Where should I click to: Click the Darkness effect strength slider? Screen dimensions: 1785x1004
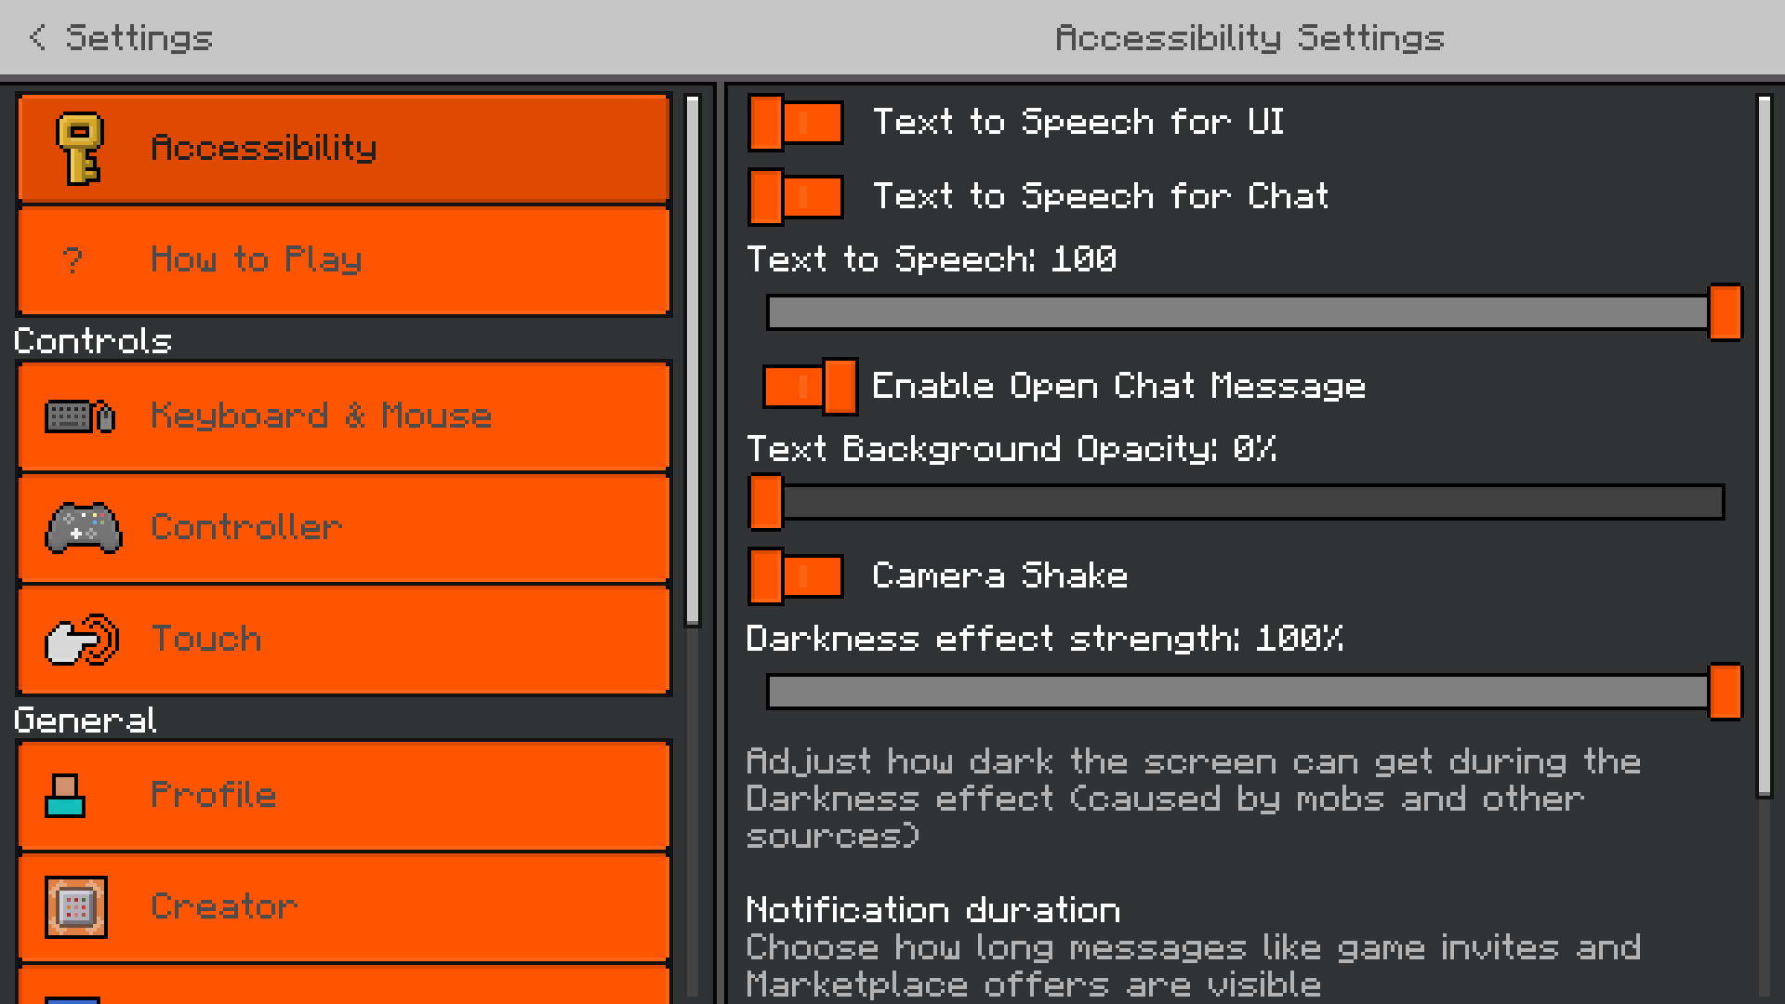pos(1246,692)
